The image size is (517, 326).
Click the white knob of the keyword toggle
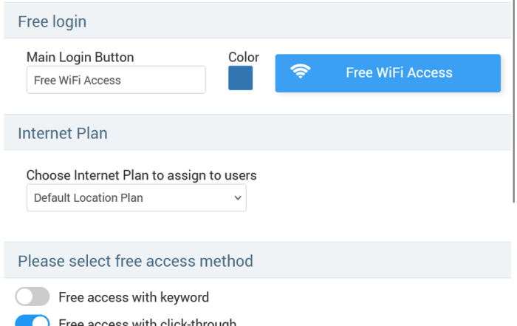point(24,296)
